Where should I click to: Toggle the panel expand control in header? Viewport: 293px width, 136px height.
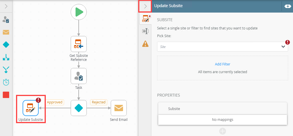[287, 6]
